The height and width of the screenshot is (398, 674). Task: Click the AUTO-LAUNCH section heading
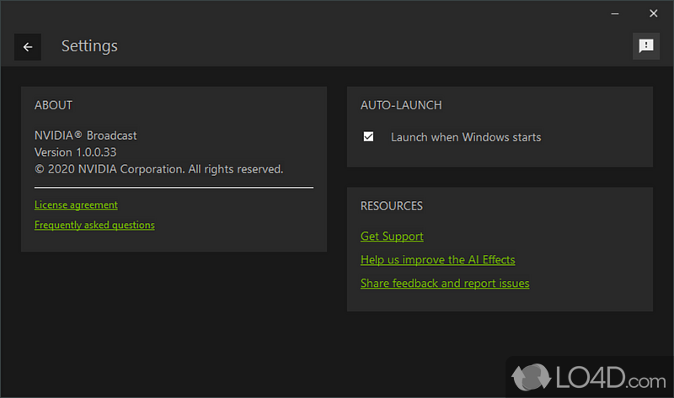(401, 105)
